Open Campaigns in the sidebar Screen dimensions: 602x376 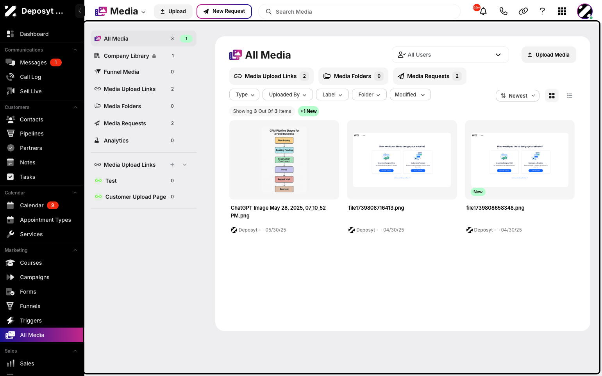pyautogui.click(x=41, y=277)
